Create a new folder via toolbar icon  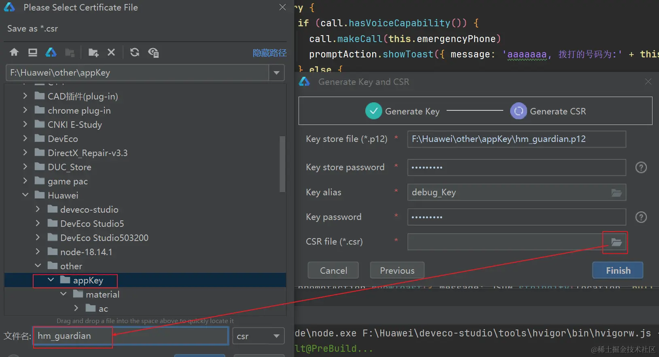pos(93,53)
